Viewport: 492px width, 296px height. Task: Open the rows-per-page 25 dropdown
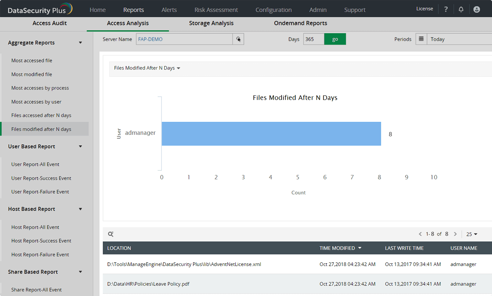(472, 234)
